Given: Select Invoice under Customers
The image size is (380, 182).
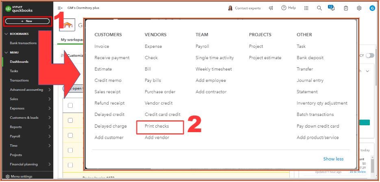Looking at the screenshot, I should pos(102,46).
